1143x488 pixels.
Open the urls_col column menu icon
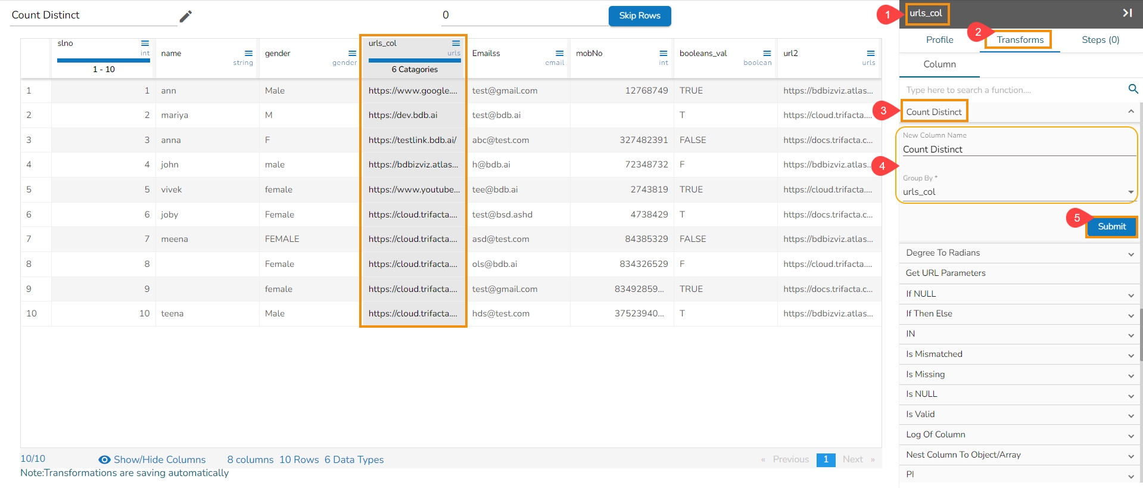(x=456, y=43)
